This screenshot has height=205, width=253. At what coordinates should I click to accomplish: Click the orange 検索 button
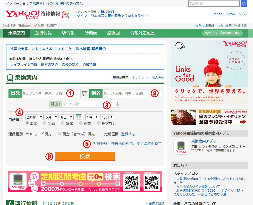[x=85, y=156]
